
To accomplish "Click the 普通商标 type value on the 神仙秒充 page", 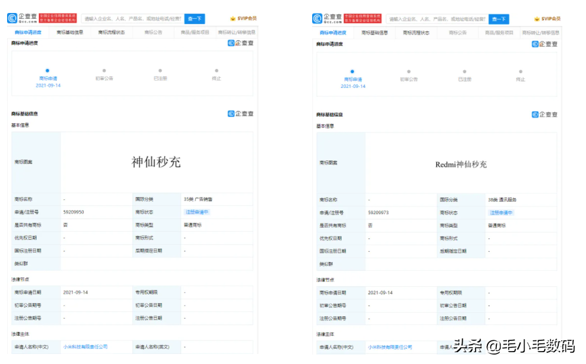I will click(x=192, y=225).
